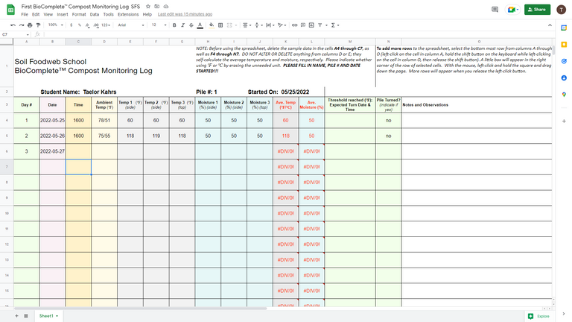
Task: Insert a chart
Action: 311,25
